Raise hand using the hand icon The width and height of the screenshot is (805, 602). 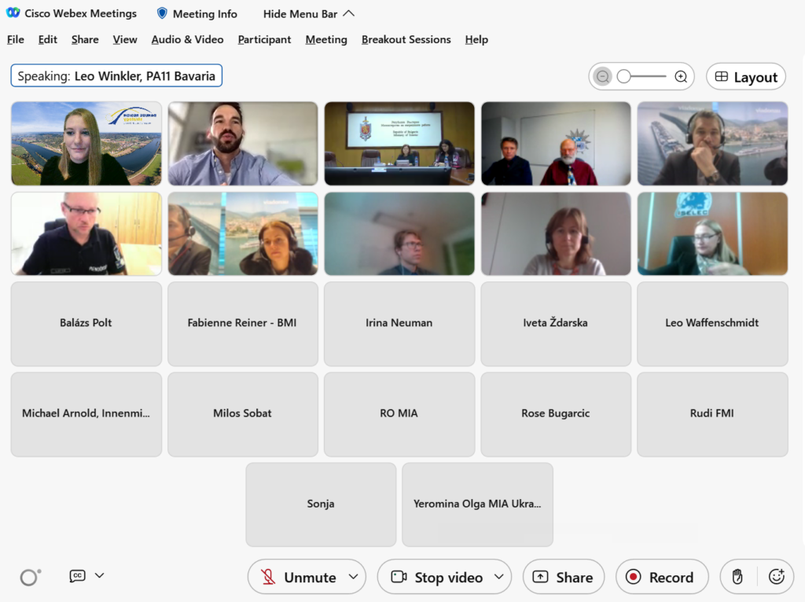pos(737,577)
